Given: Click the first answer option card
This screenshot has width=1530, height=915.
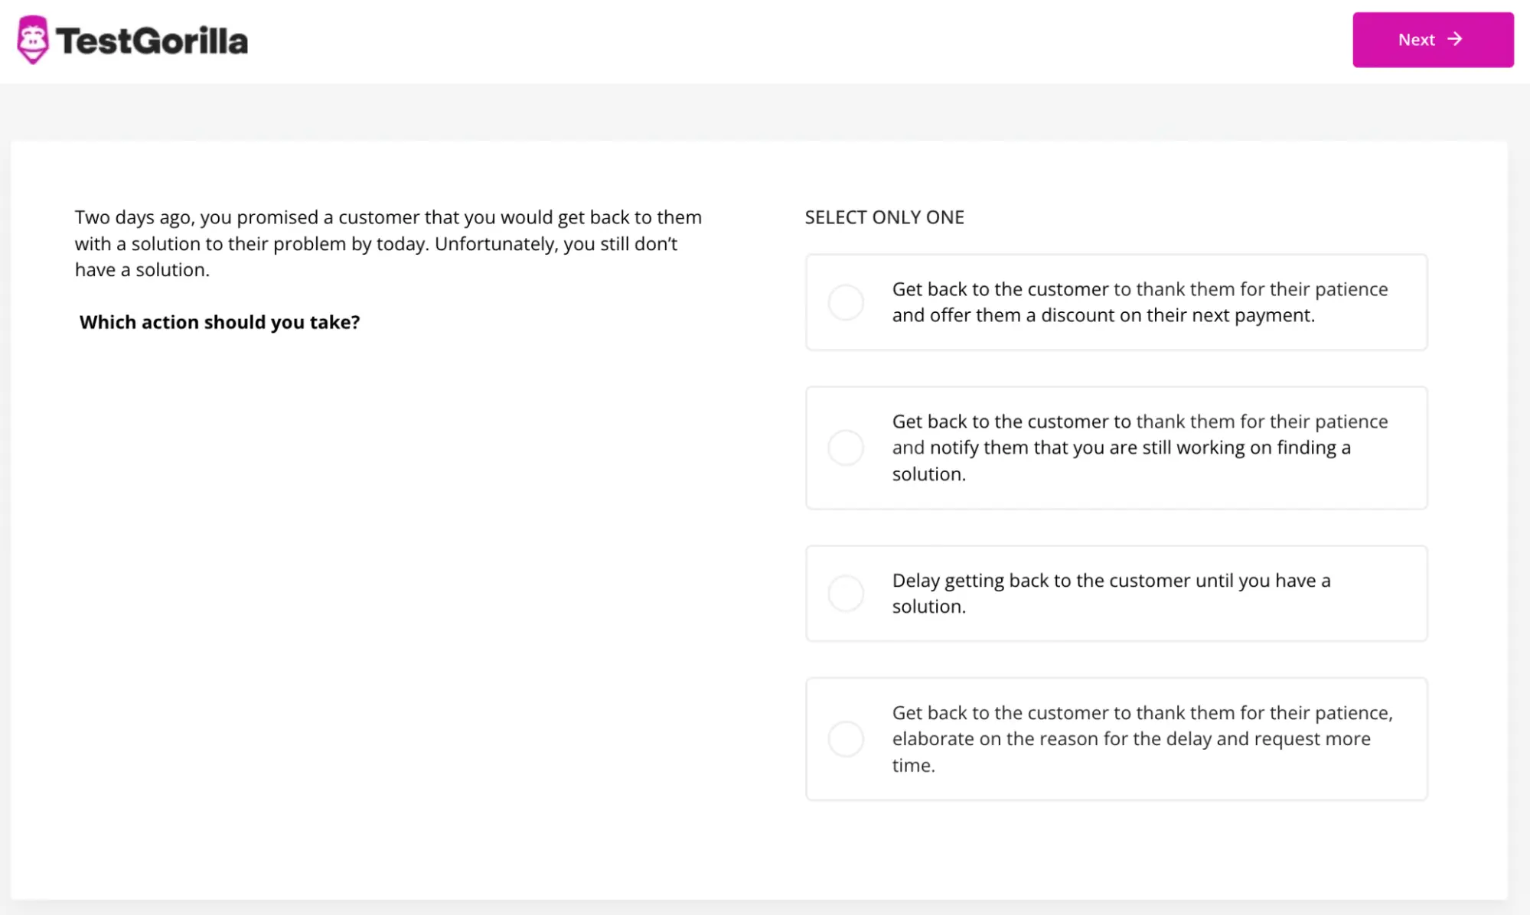Looking at the screenshot, I should point(1115,303).
